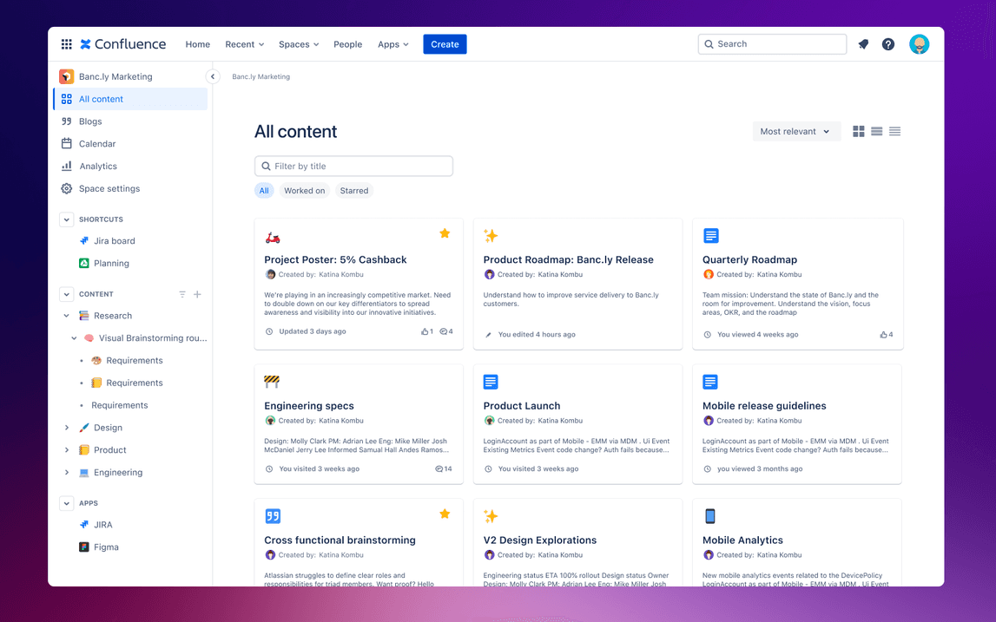Screen dimensions: 996x622
Task: Filter content by Starred
Action: (x=353, y=190)
